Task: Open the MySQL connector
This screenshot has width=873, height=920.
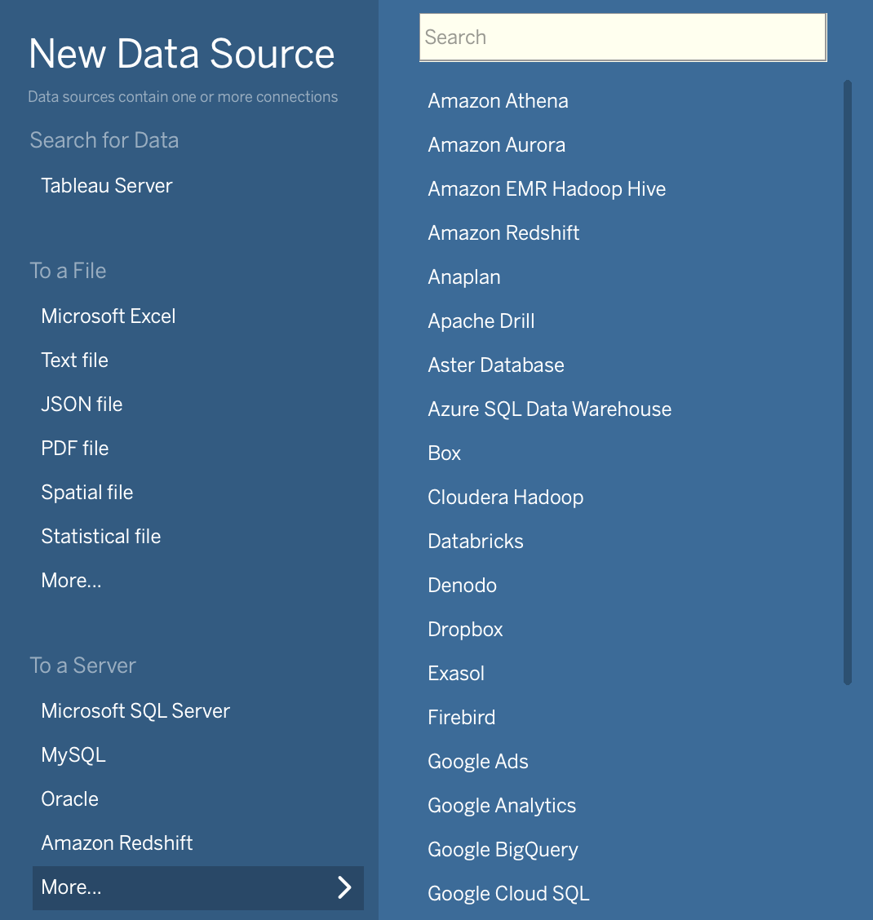Action: 73,754
